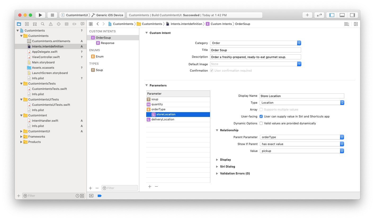This screenshot has width=375, height=219.
Task: Open the Library plus button
Action: click(x=307, y=15)
